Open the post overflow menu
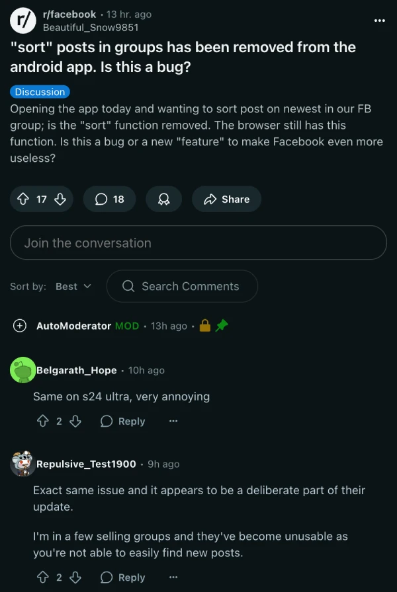The image size is (397, 592). tap(380, 20)
